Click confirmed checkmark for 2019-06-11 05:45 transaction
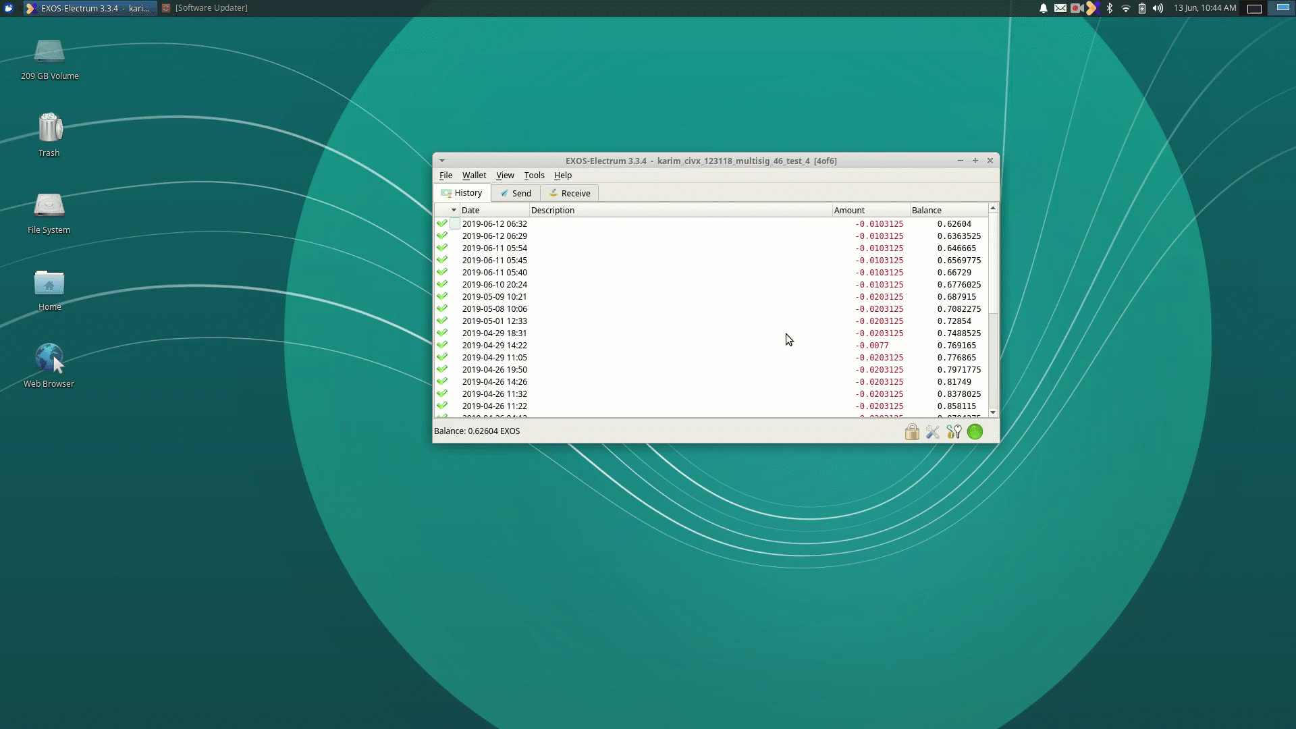The image size is (1296, 729). [x=442, y=260]
